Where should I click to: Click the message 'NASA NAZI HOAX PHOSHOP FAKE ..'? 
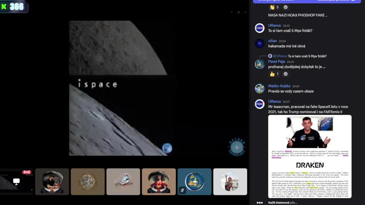(x=298, y=15)
